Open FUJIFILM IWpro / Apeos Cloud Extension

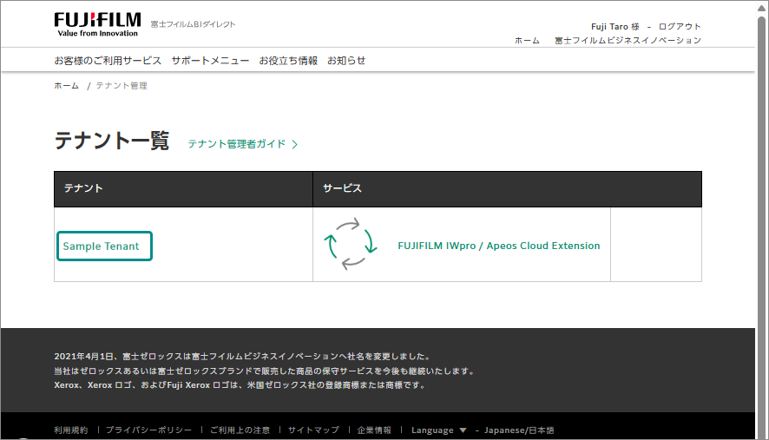(x=499, y=246)
